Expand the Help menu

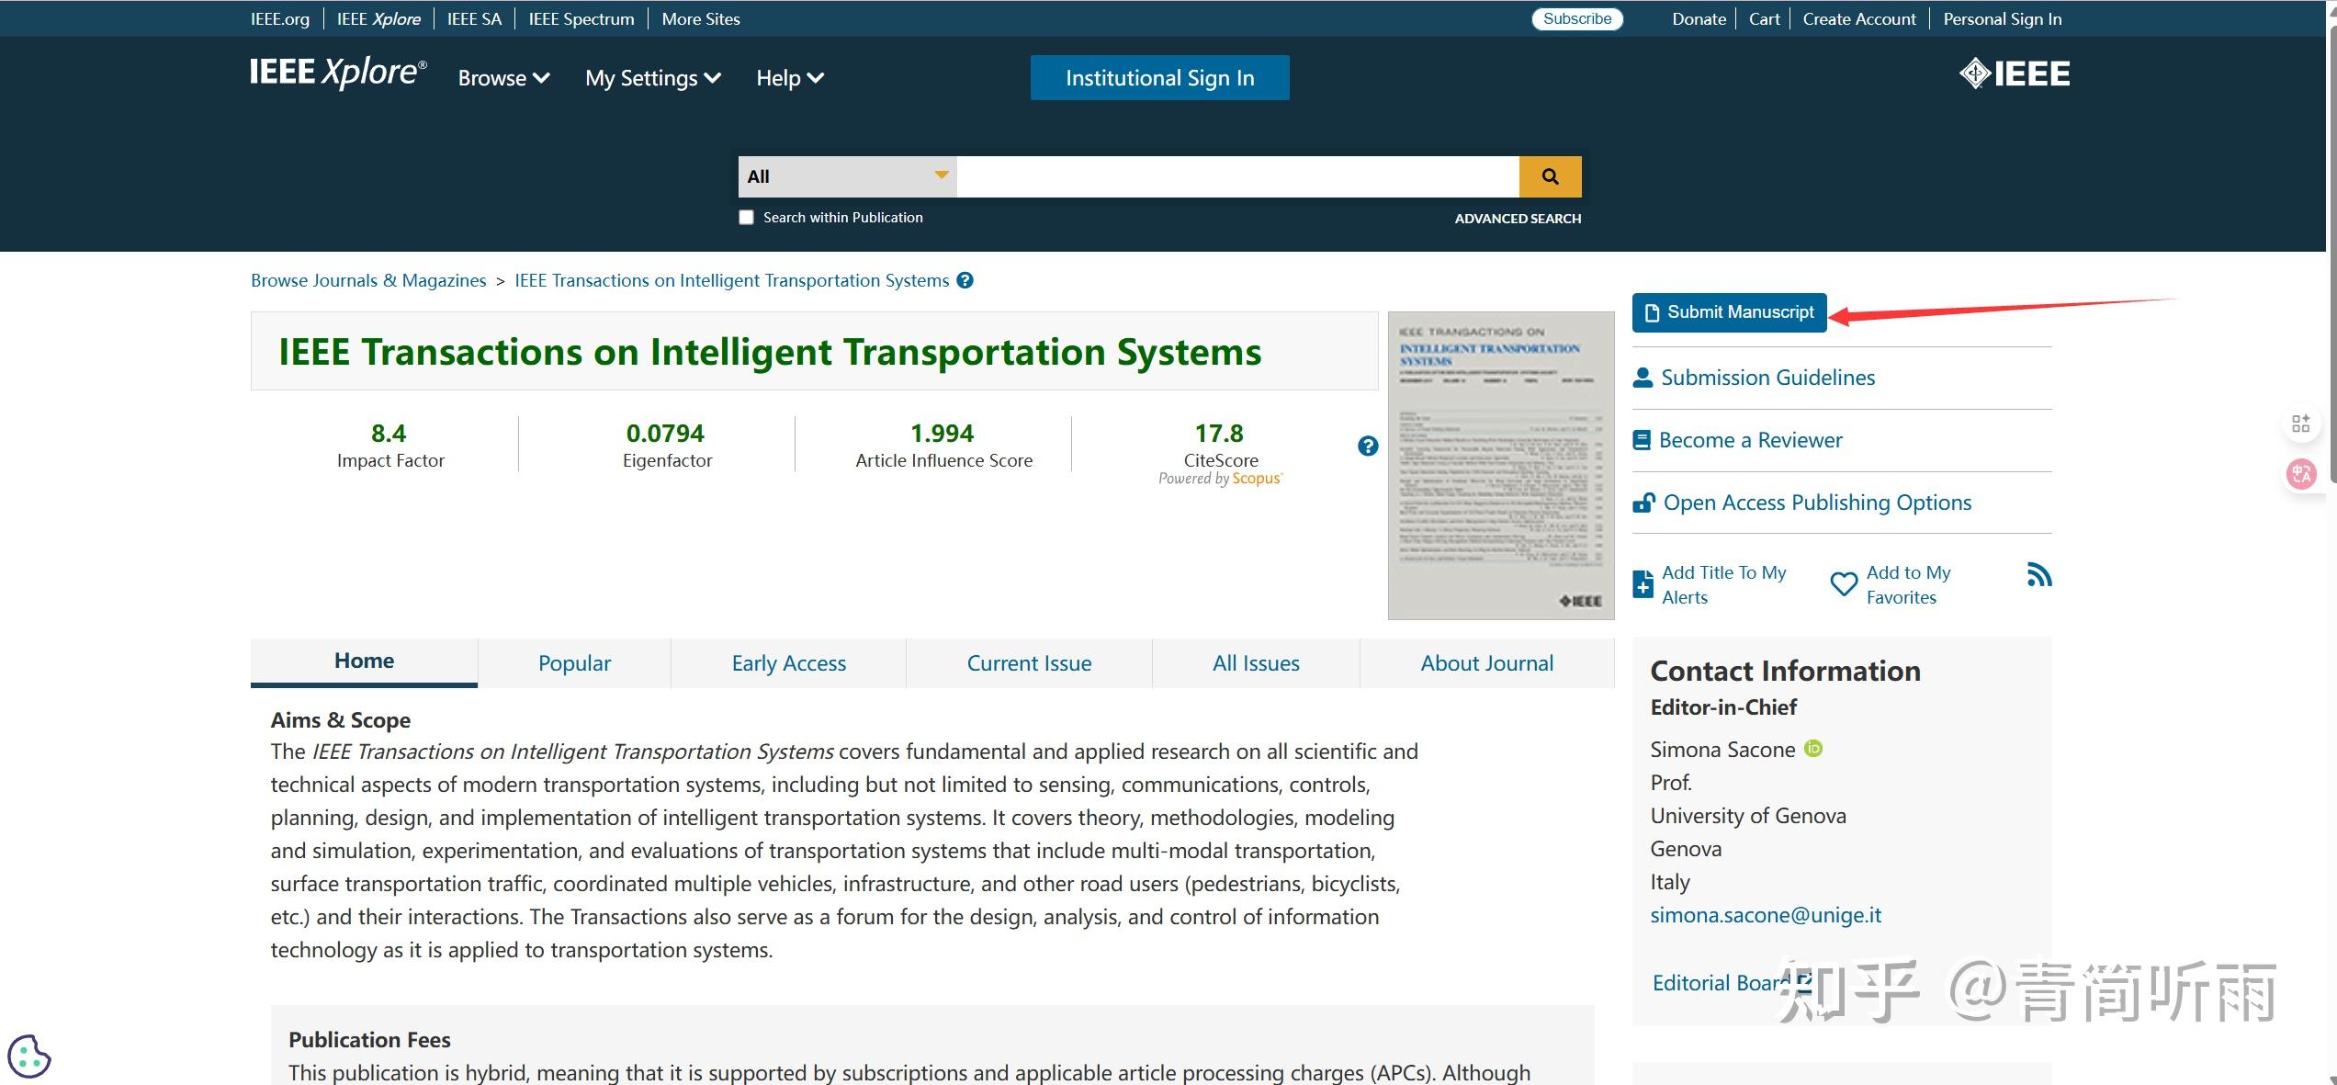coord(789,78)
